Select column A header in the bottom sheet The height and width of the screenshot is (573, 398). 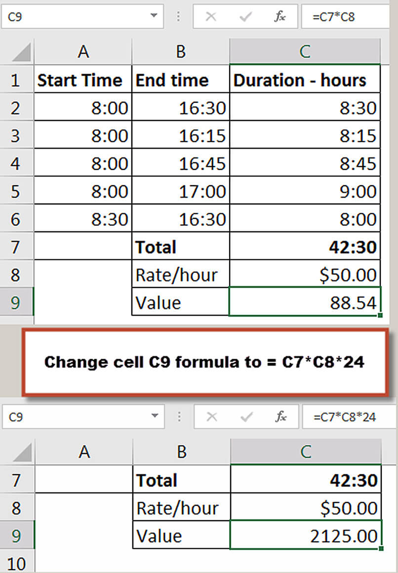point(84,452)
